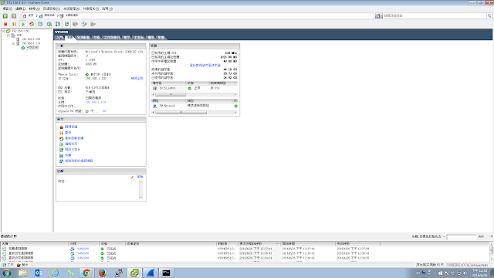This screenshot has width=494, height=278.
Task: Open the Administration menu
Action: [x=71, y=8]
